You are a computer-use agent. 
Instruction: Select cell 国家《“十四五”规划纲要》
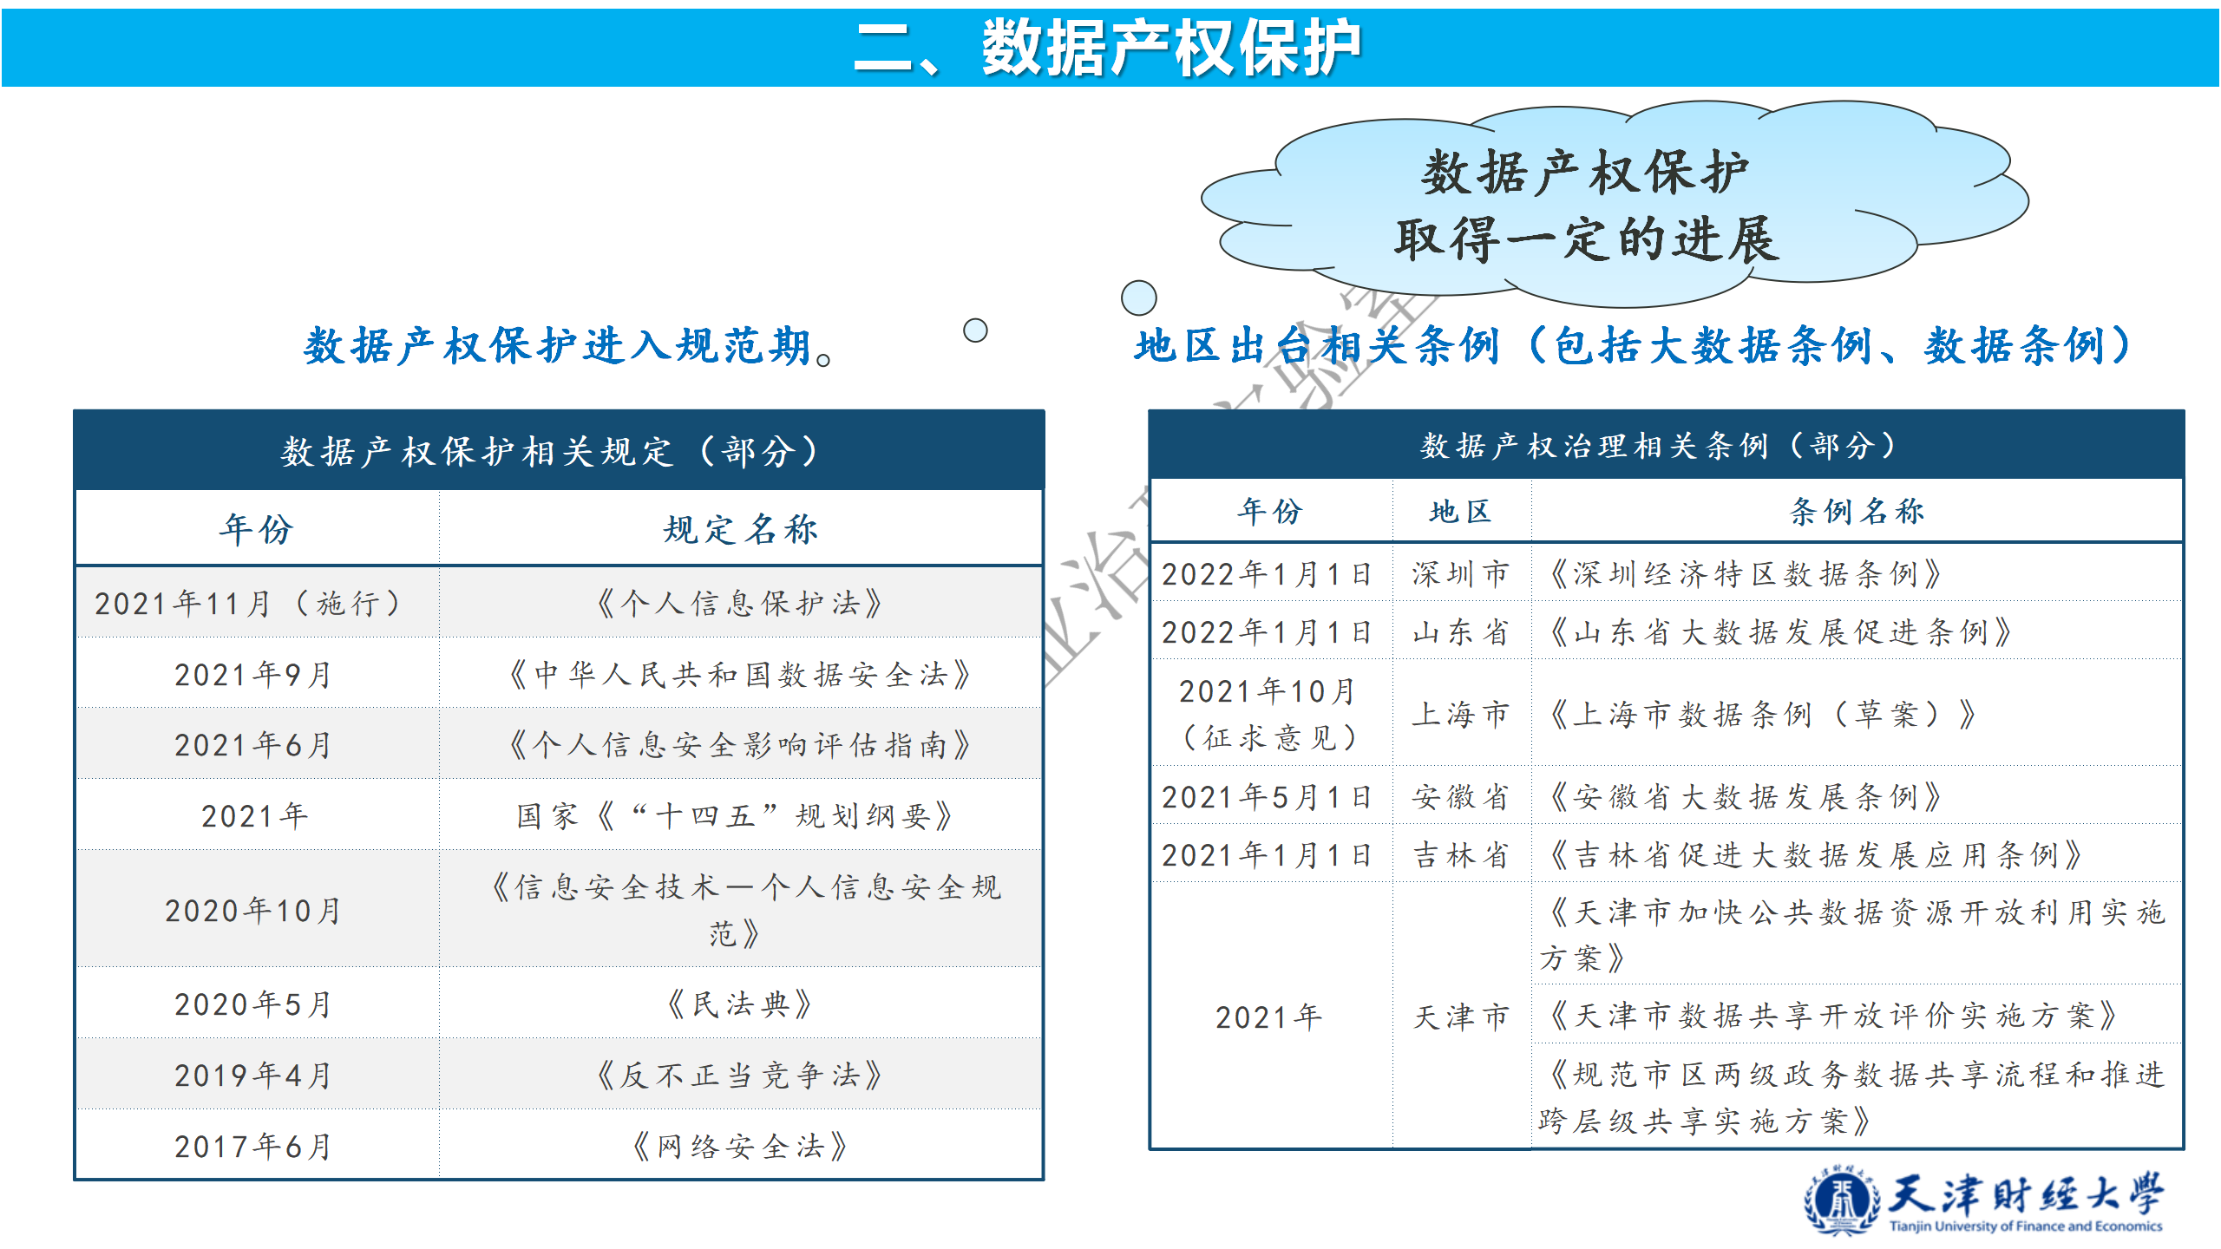tap(741, 815)
